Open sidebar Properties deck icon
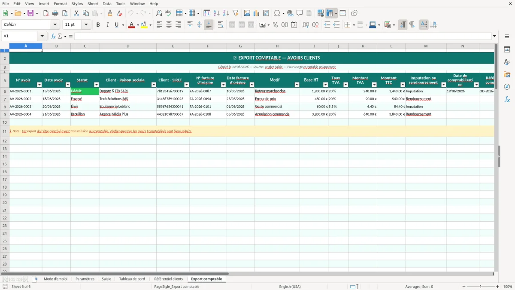 coord(507,50)
